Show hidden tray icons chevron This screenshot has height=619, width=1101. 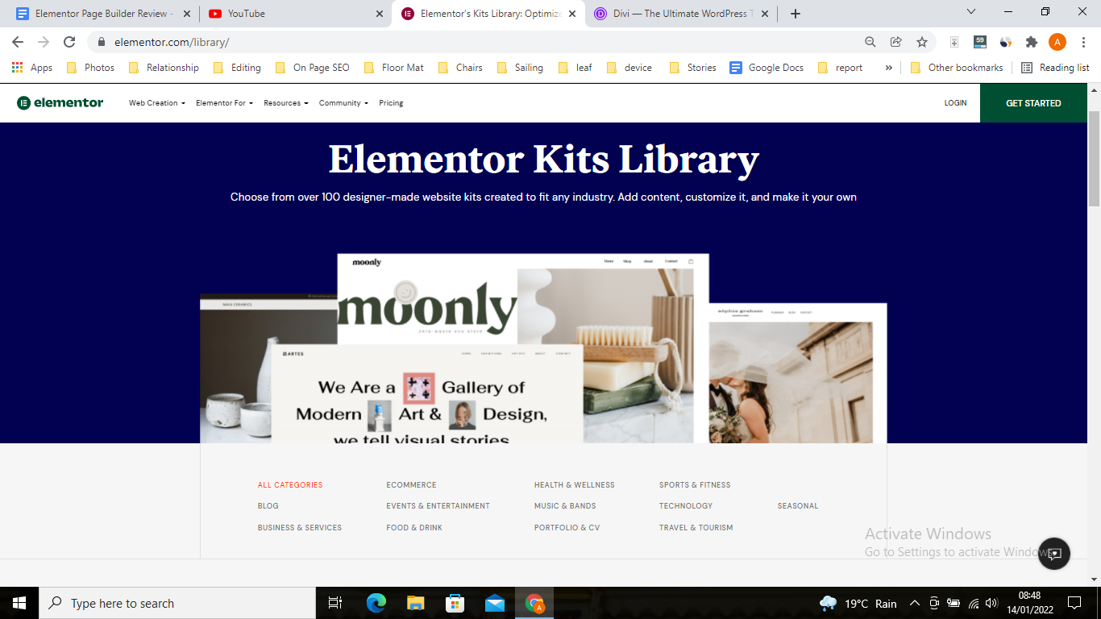click(x=914, y=603)
